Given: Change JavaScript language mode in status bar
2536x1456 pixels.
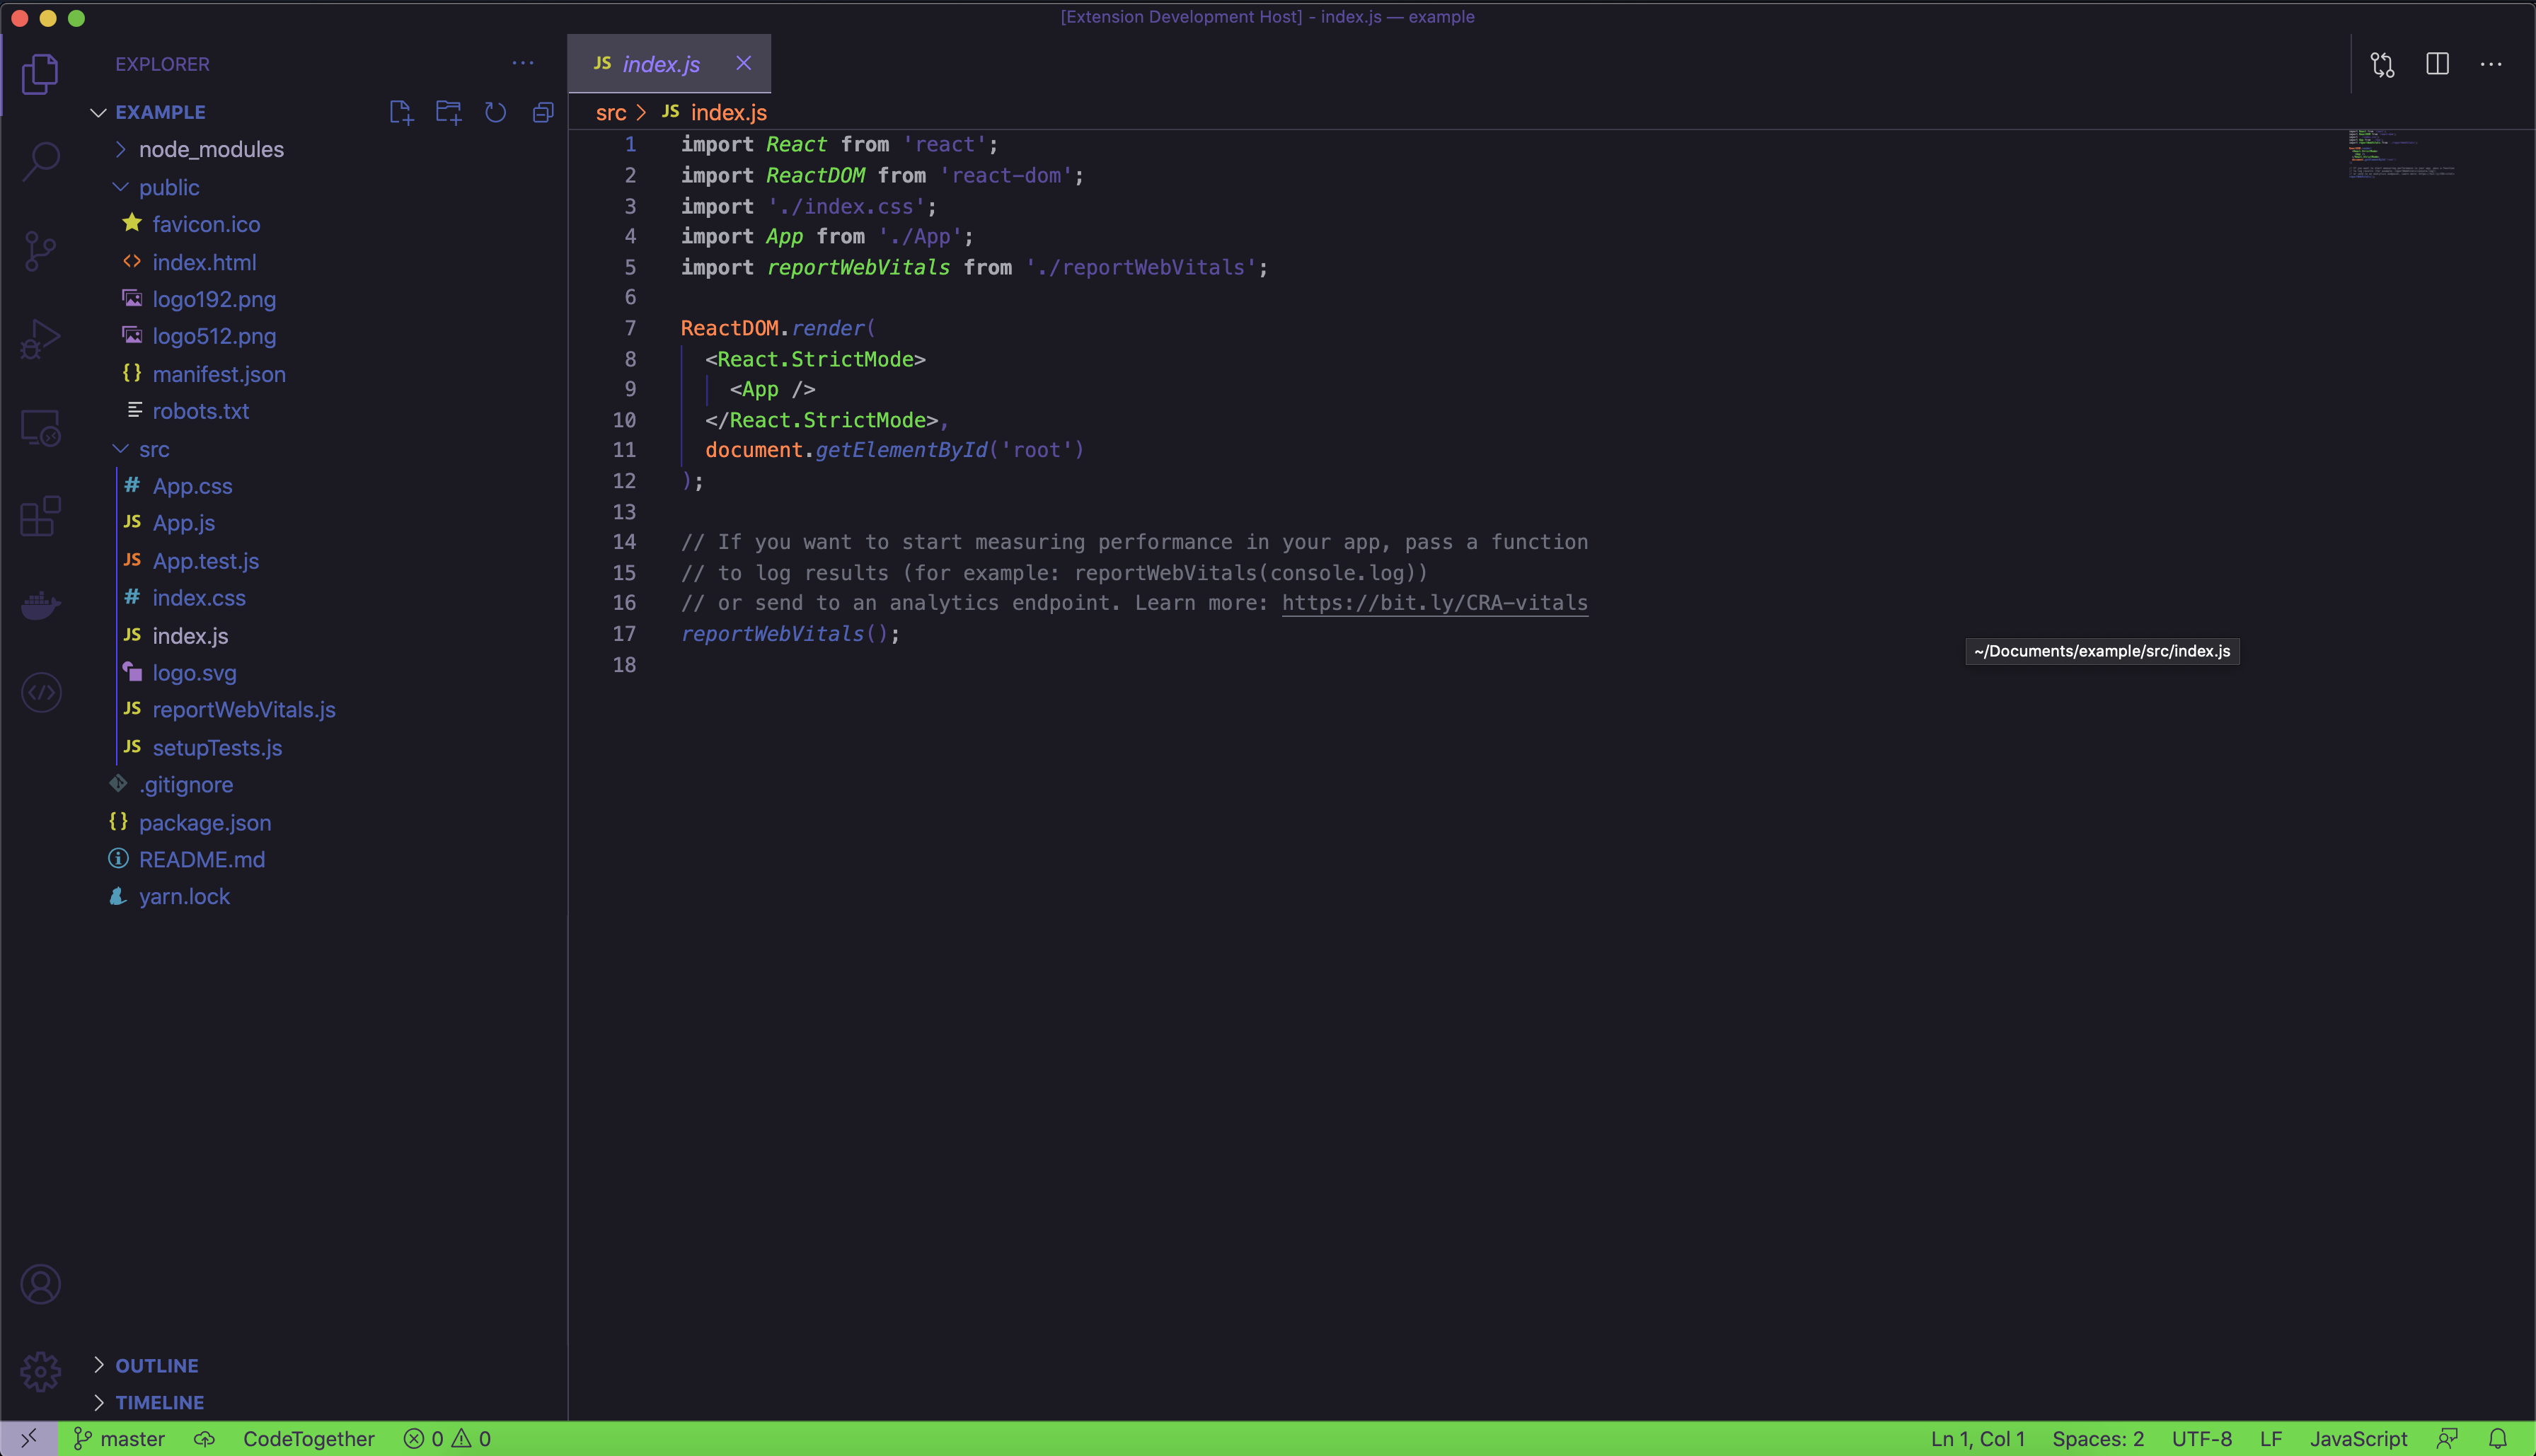Looking at the screenshot, I should point(2358,1438).
